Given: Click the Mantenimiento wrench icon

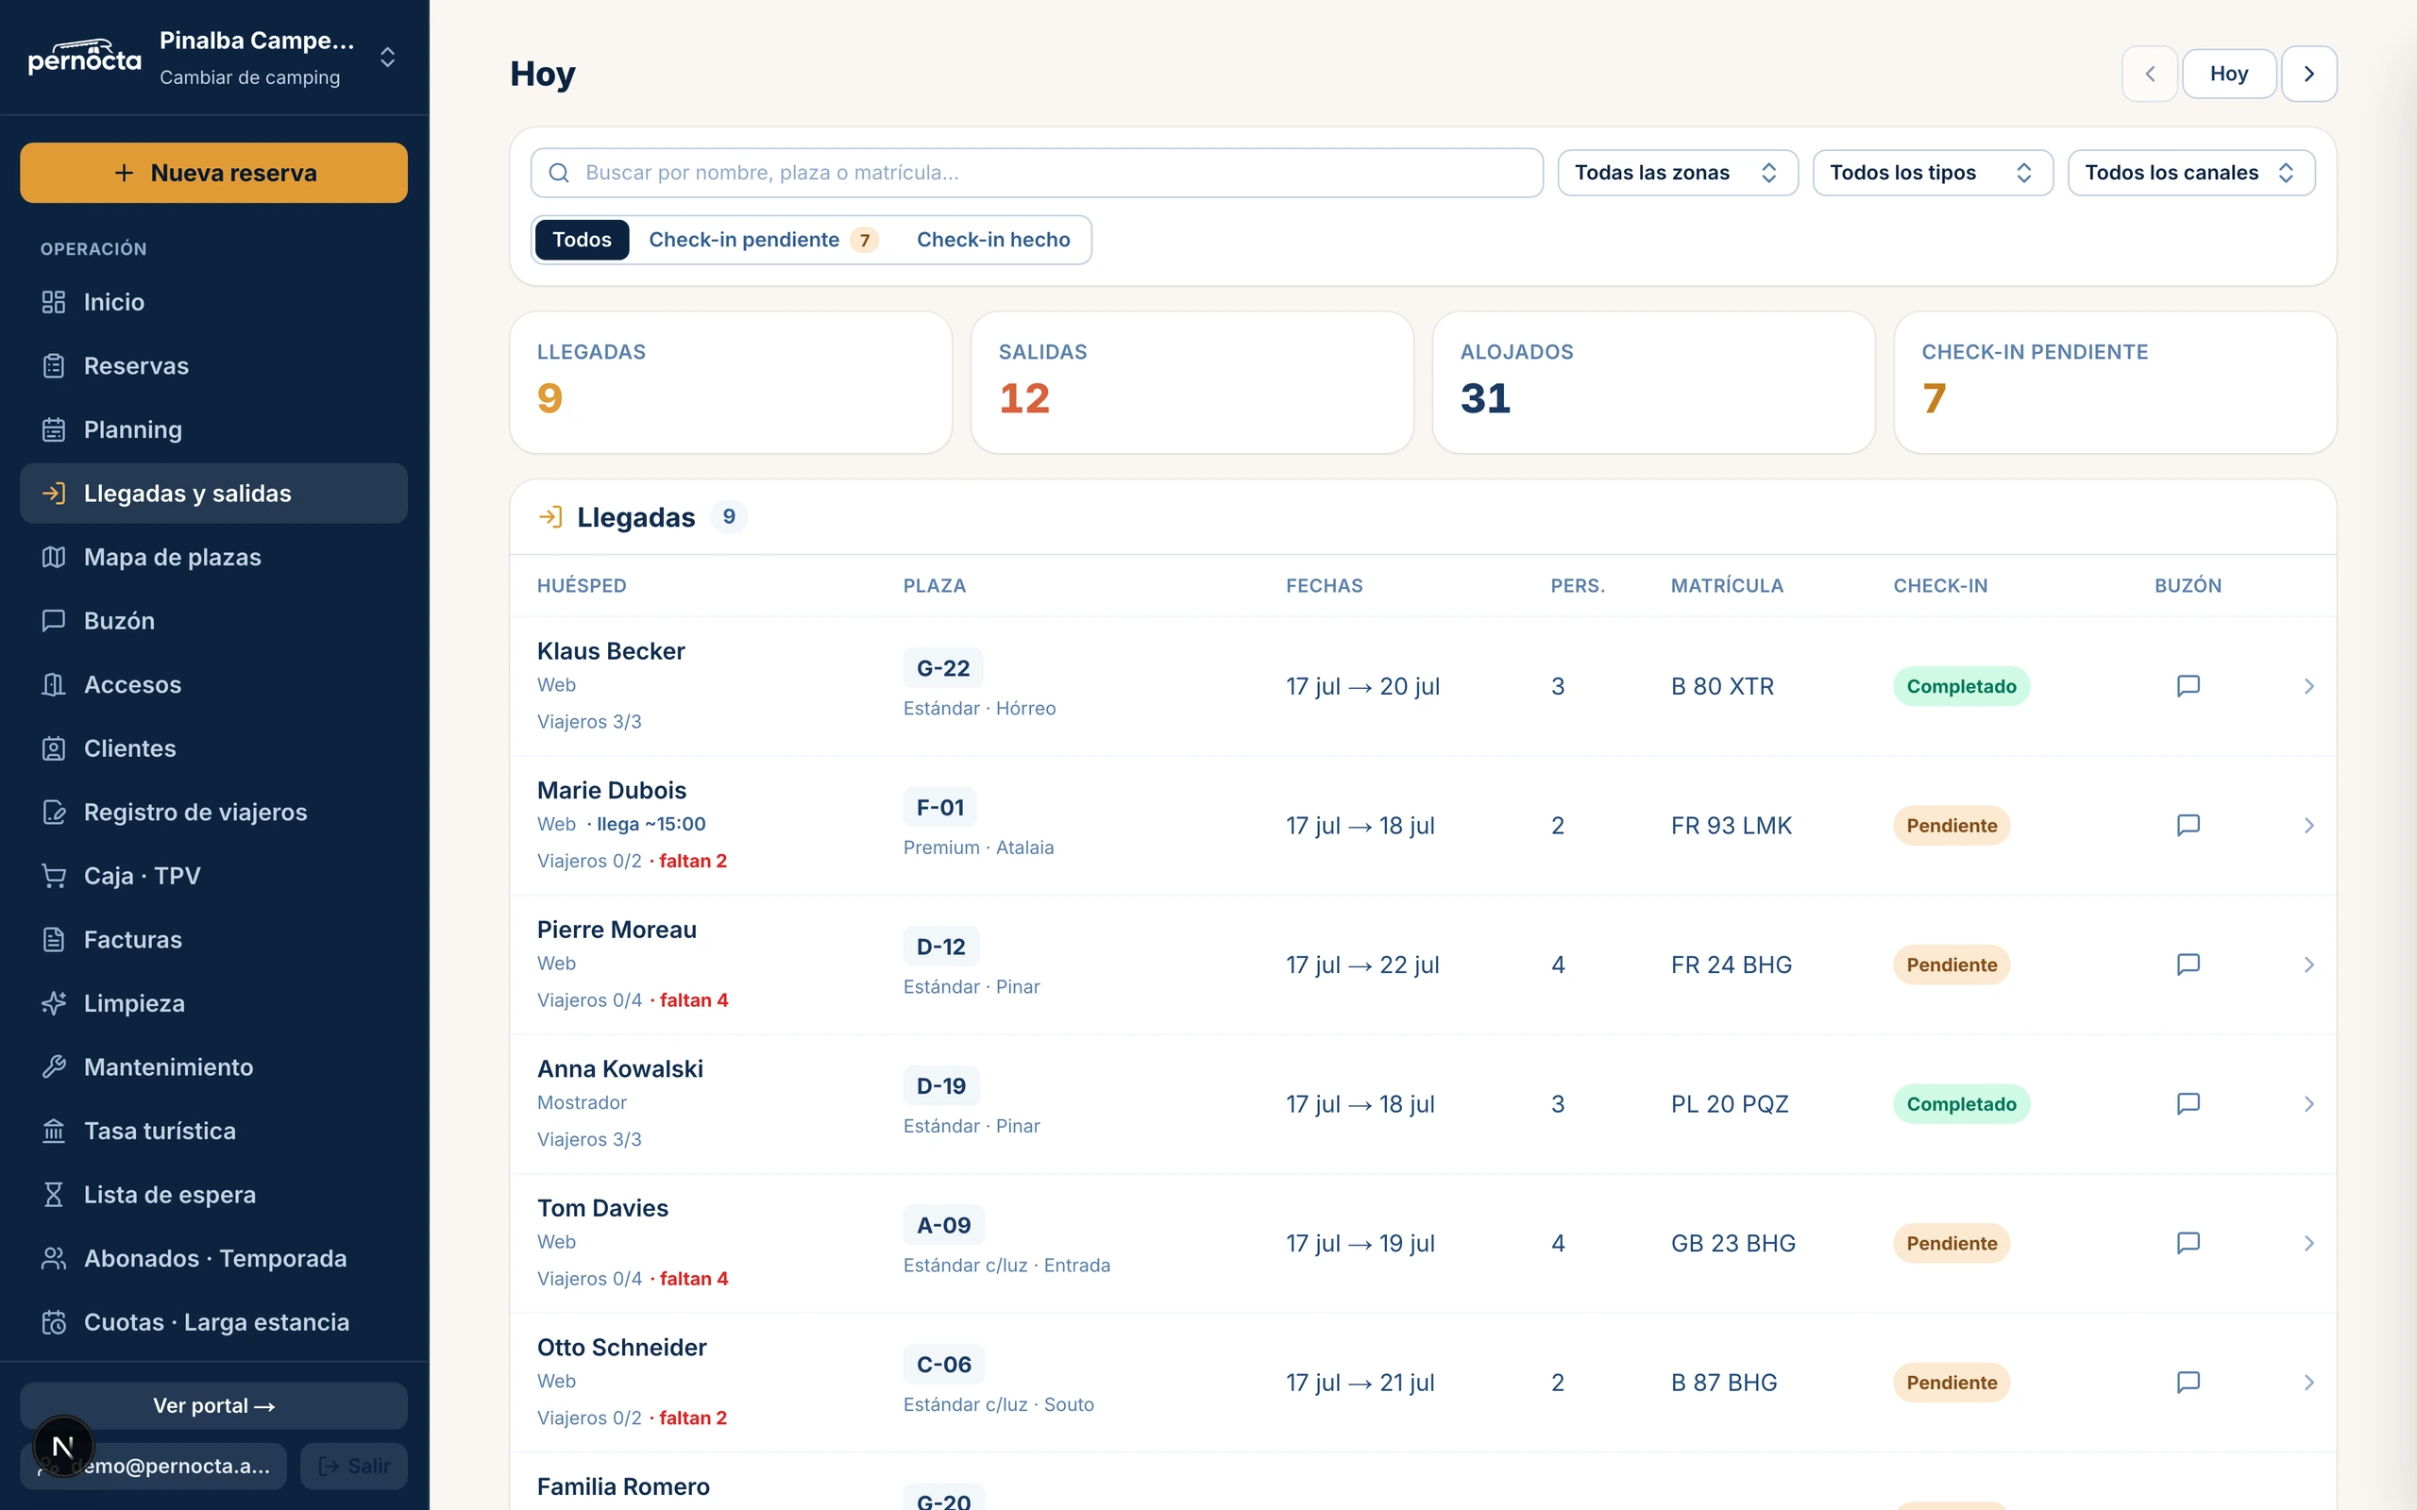Looking at the screenshot, I should 54,1067.
